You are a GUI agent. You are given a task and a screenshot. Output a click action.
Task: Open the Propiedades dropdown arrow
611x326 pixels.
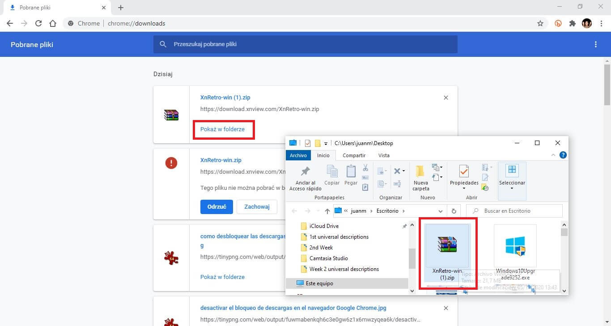(x=464, y=189)
